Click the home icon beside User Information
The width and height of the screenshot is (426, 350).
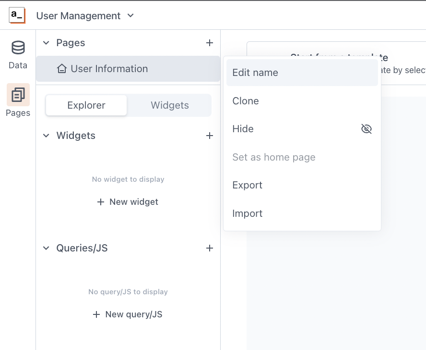62,69
